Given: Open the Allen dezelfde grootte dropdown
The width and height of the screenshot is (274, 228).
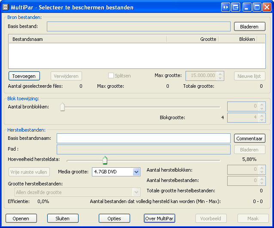Looking at the screenshot, I should click(136, 192).
